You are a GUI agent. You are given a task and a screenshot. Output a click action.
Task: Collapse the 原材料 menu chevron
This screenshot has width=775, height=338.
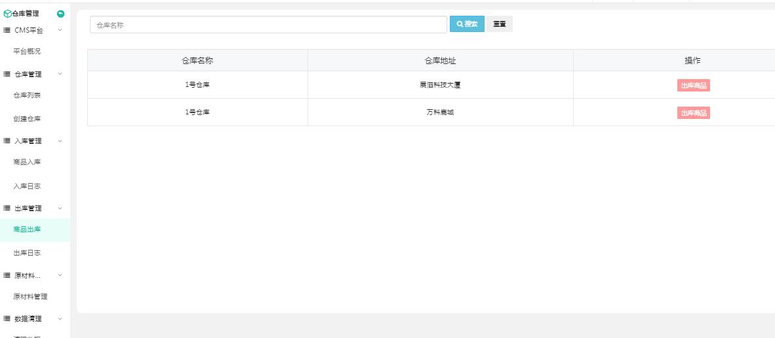tap(60, 275)
